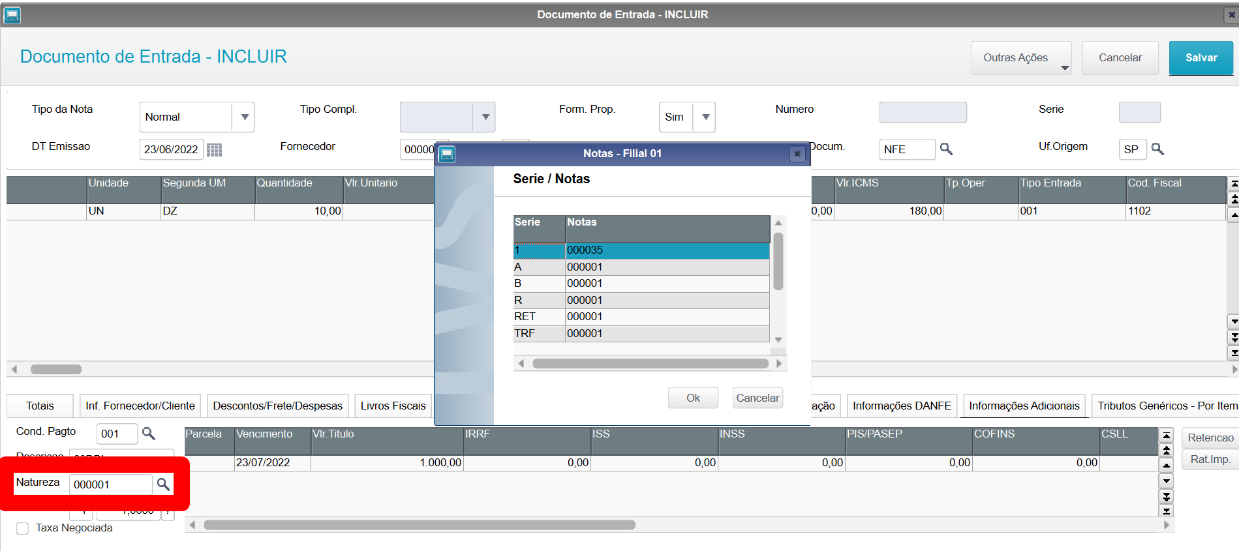The image size is (1239, 551).
Task: Click the Serie/Notas horizontal scrollbar thumb
Action: click(x=650, y=363)
